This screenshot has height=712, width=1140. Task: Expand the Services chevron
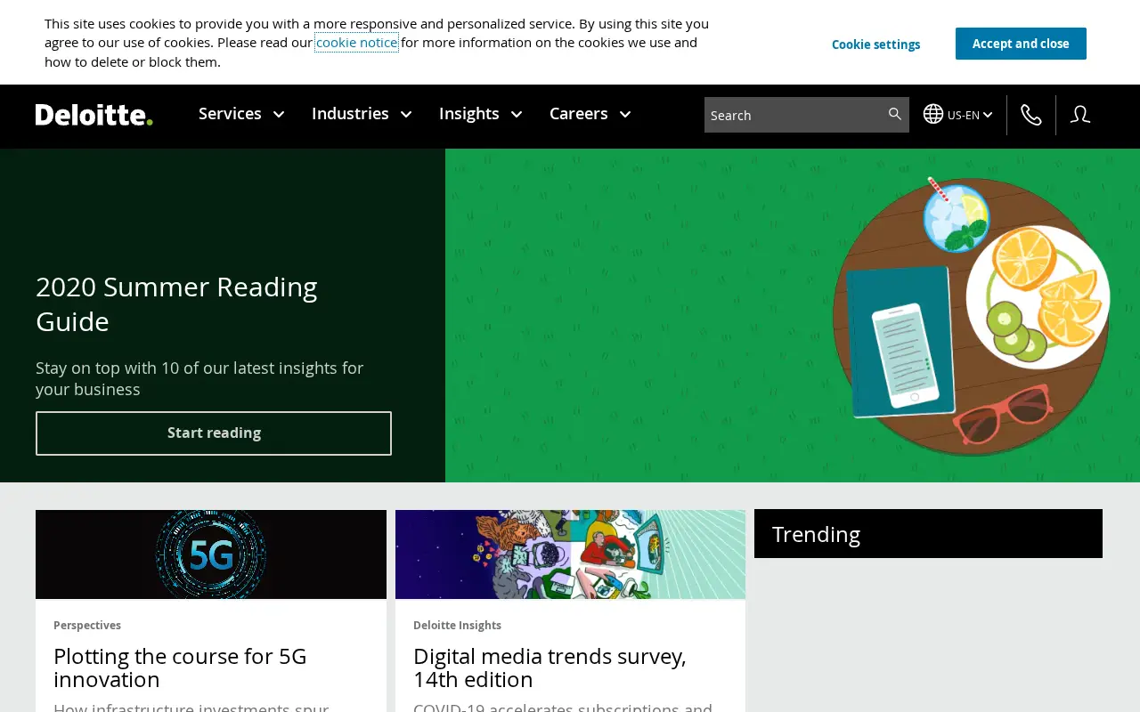point(278,114)
